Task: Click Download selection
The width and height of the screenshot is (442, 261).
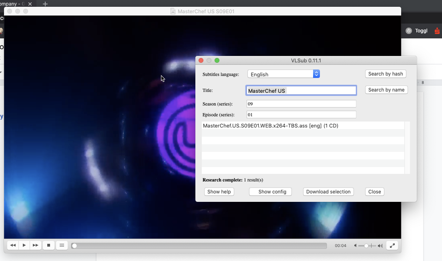Action: tap(328, 191)
